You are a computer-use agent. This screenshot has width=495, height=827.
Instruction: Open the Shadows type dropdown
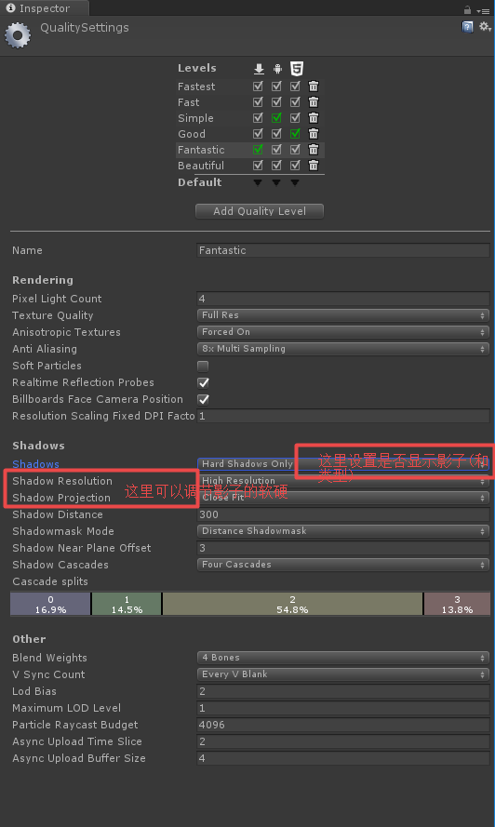click(x=343, y=464)
